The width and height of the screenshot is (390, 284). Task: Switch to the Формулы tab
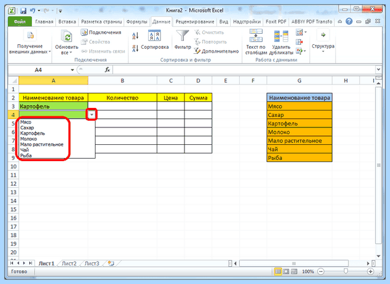[x=136, y=21]
